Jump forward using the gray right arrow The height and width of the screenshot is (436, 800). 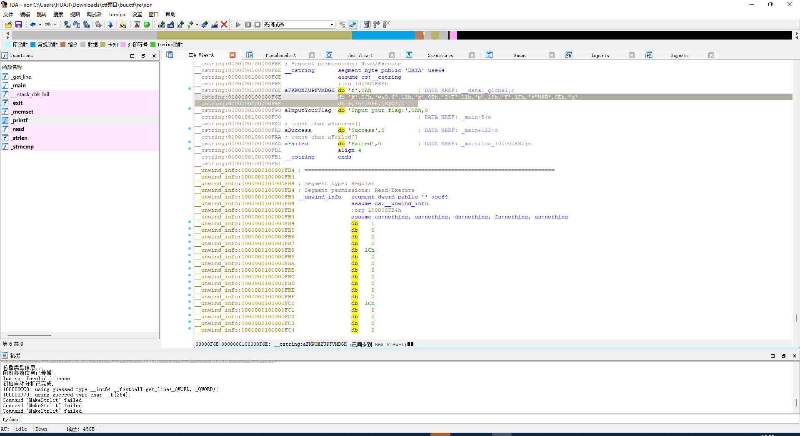coord(47,25)
